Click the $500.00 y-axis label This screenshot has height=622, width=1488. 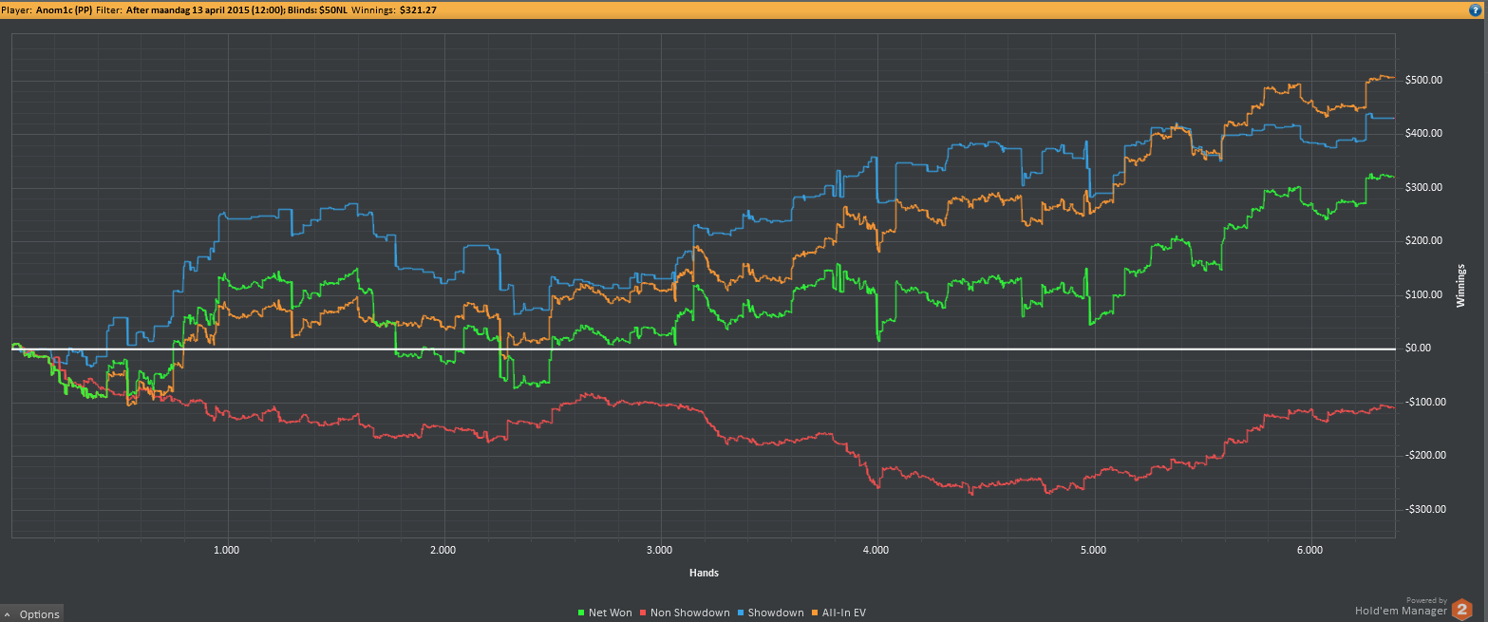1423,80
